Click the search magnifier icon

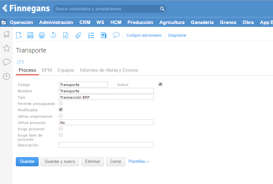[x=162, y=9]
